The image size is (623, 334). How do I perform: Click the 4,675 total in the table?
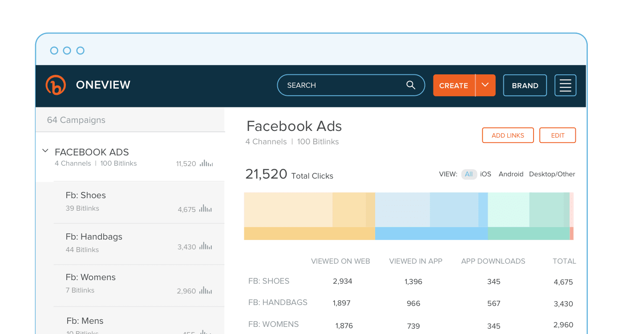[563, 282]
